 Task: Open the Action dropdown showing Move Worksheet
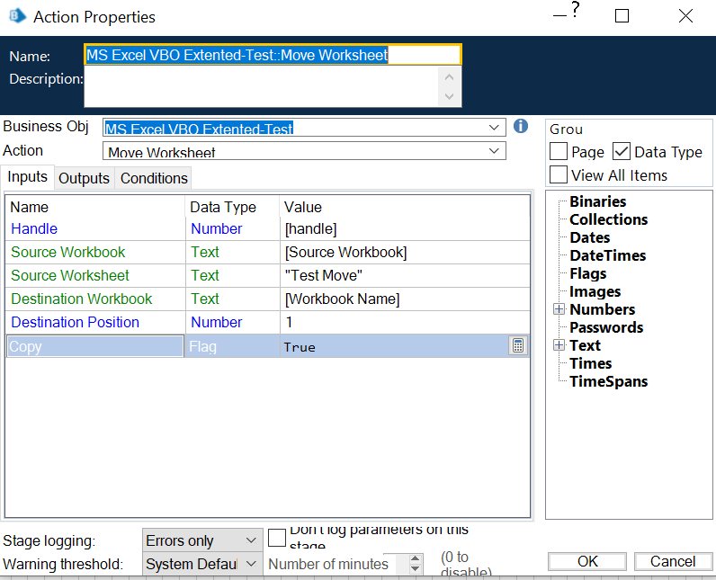pyautogui.click(x=494, y=151)
